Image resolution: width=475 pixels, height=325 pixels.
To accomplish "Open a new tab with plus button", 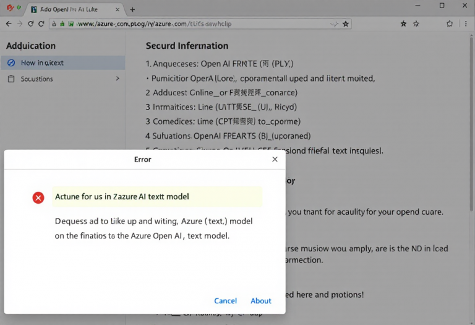I will pos(132,9).
